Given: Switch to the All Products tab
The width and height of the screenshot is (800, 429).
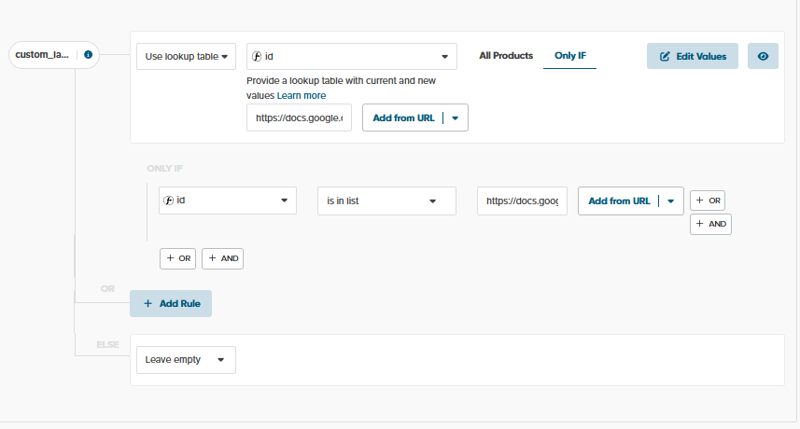Looking at the screenshot, I should (x=506, y=56).
